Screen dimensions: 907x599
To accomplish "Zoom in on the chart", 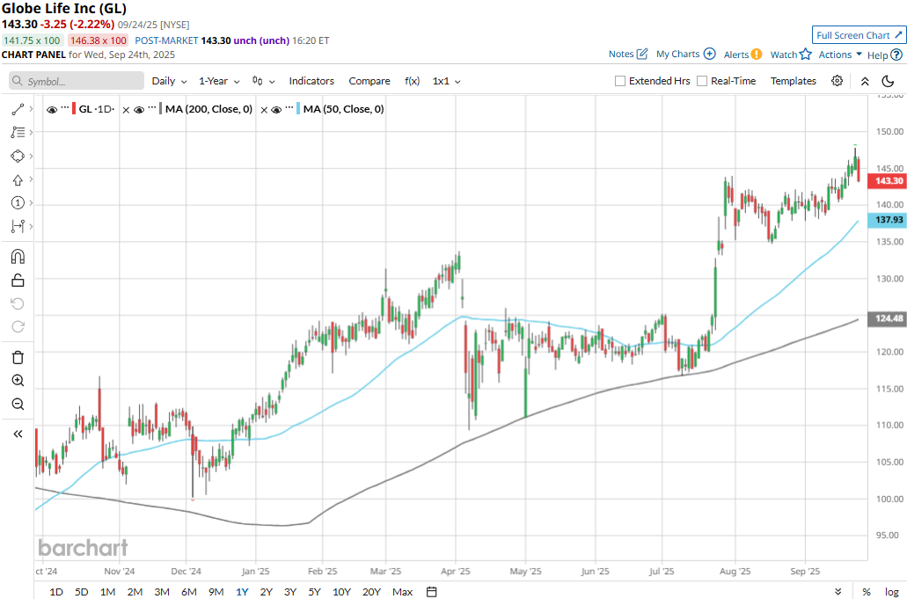I will pyautogui.click(x=18, y=381).
